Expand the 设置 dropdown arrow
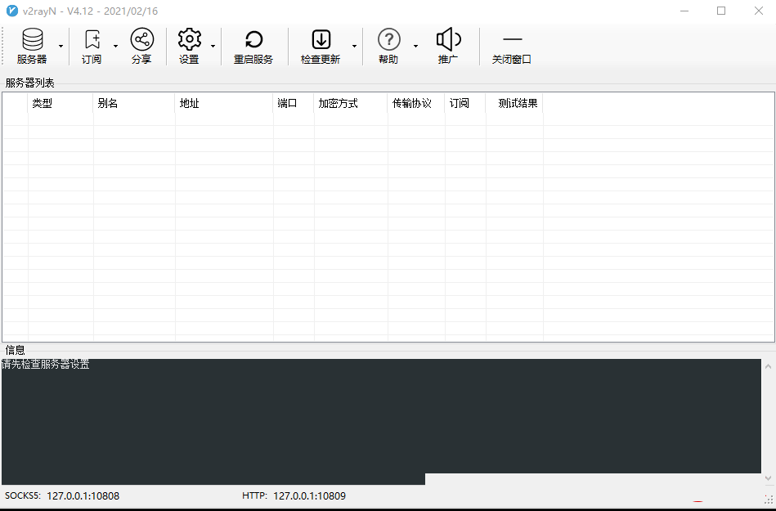 [213, 47]
